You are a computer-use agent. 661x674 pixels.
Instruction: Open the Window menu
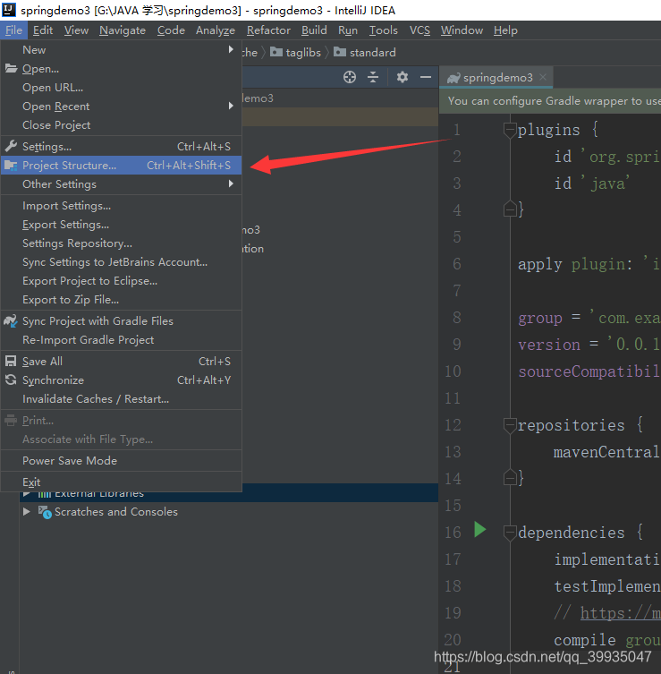pos(462,30)
